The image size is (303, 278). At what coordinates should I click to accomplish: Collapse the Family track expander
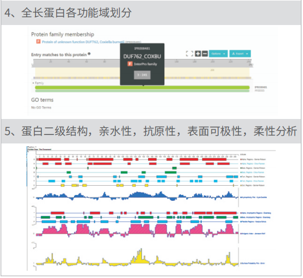[x=33, y=83]
